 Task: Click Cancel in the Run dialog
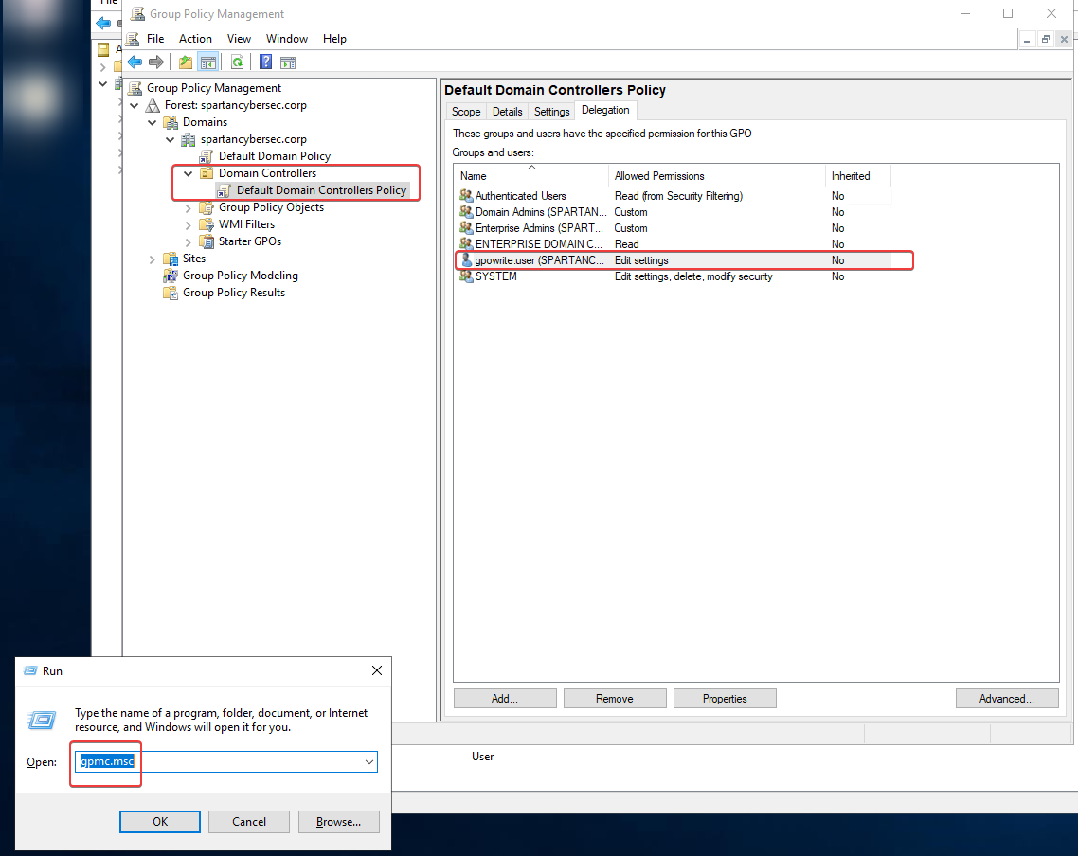click(249, 822)
